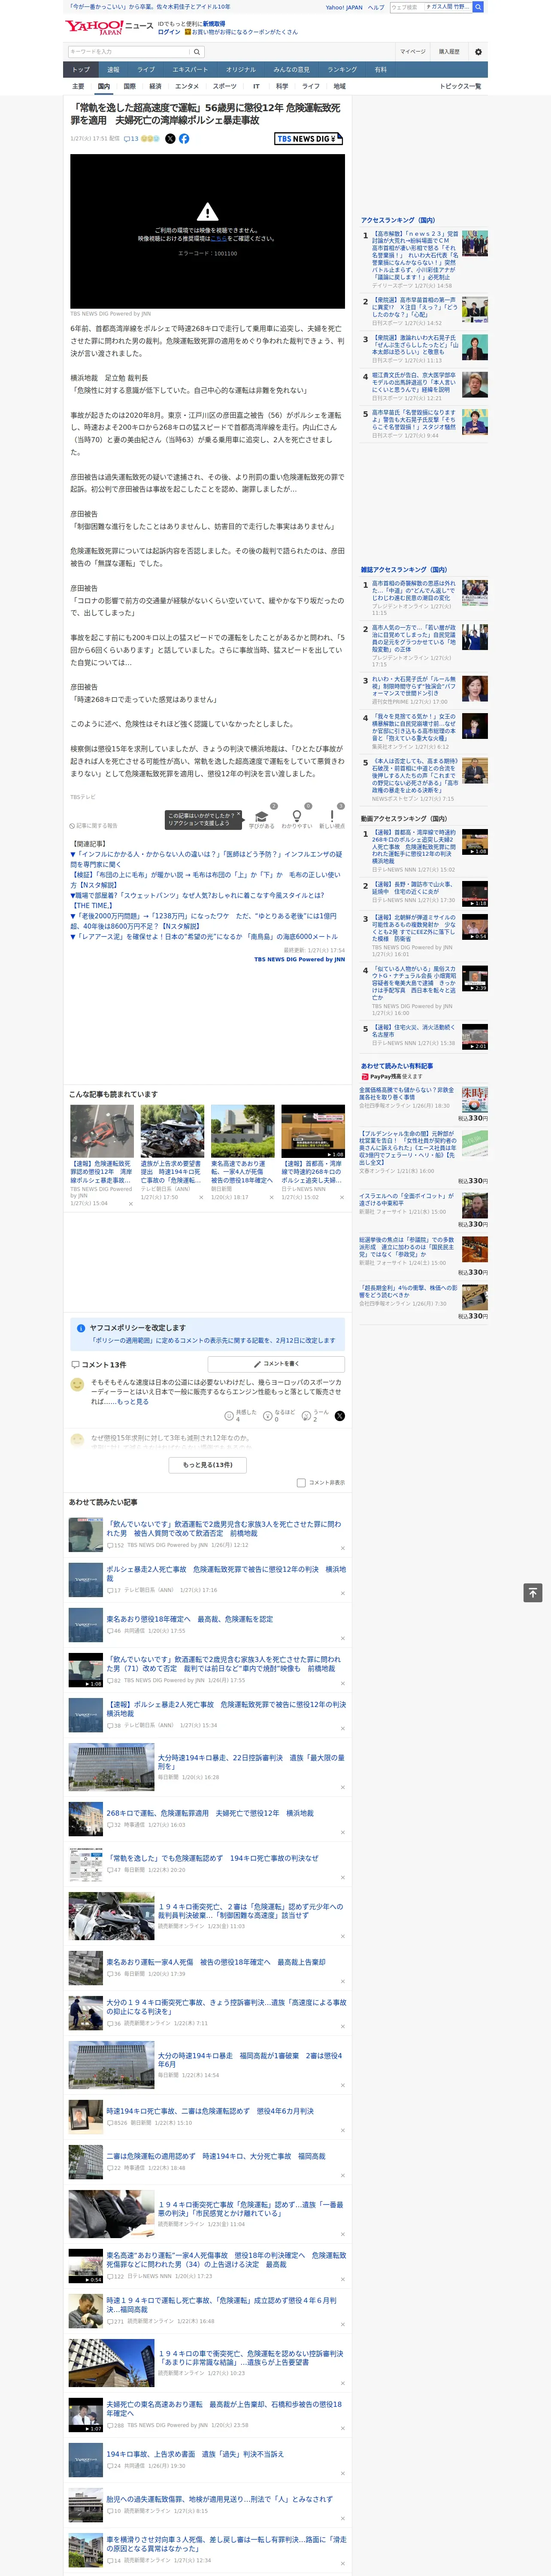Share the article on Facebook
The width and height of the screenshot is (551, 2576).
pyautogui.click(x=184, y=139)
